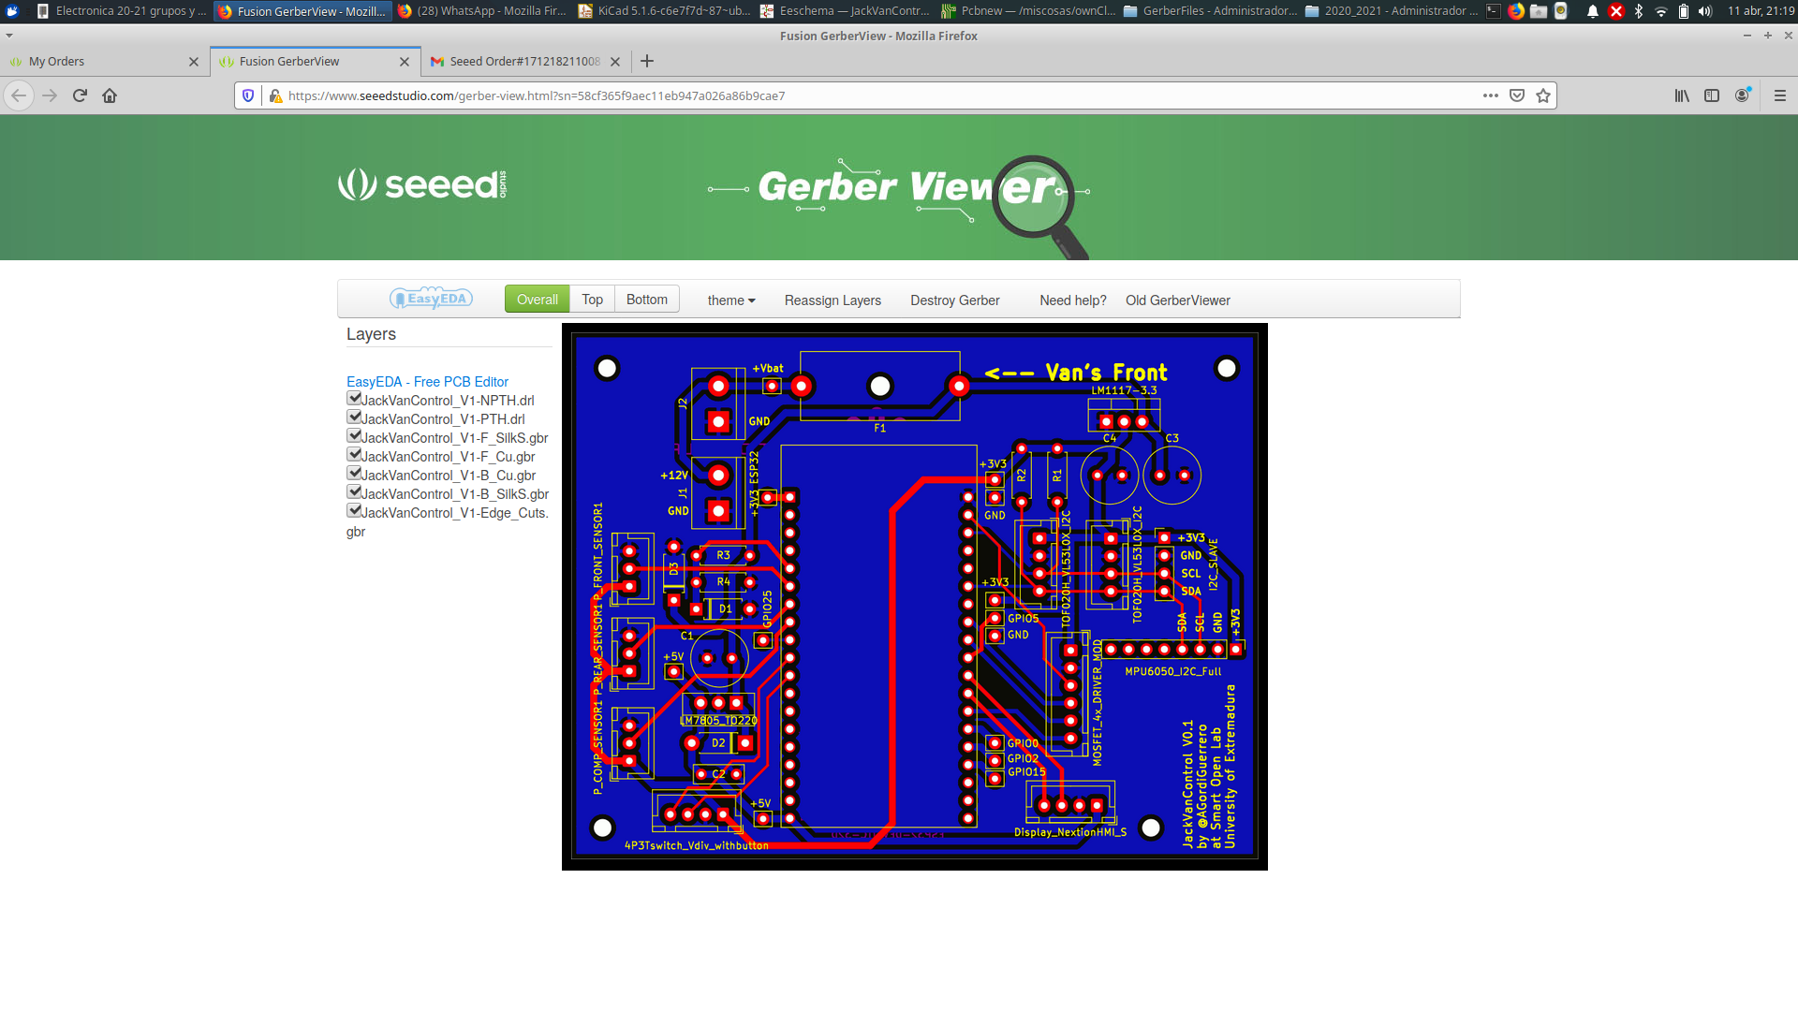Screen dimensions: 1798x1011
Task: Click the Reassign Layers button
Action: (833, 300)
